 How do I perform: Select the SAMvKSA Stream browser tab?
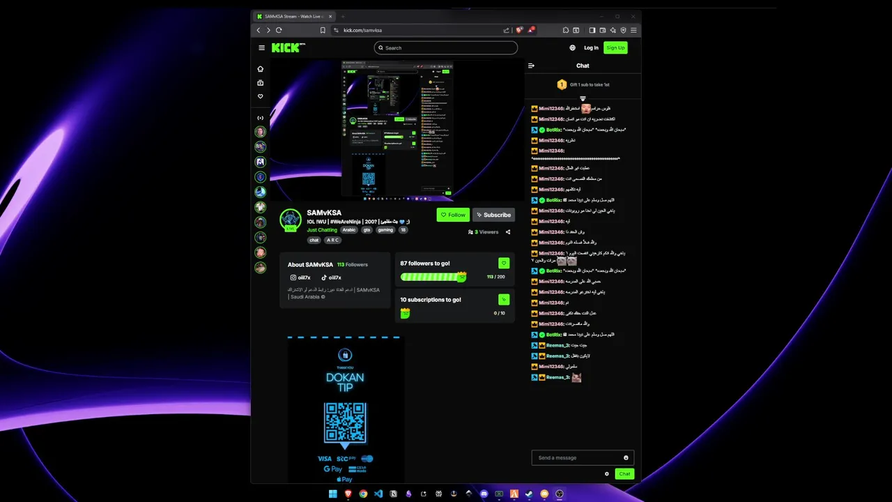point(295,16)
